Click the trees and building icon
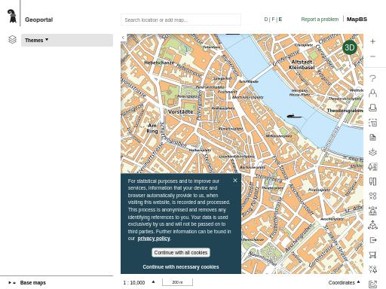Screen dimensions: 386x289 pyautogui.click(x=372, y=167)
